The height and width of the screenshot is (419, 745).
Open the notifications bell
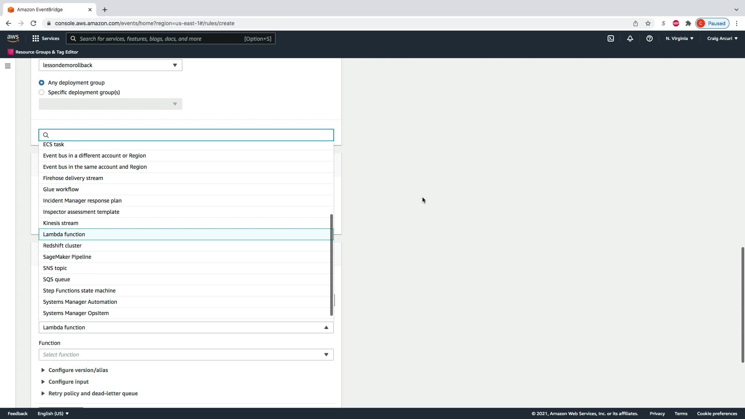pyautogui.click(x=630, y=38)
